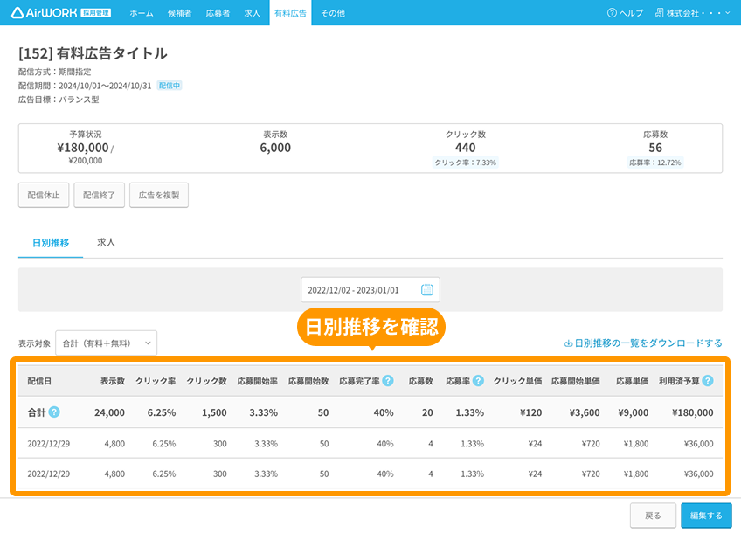Open the 応募者 menu
Image resolution: width=741 pixels, height=533 pixels.
point(218,13)
